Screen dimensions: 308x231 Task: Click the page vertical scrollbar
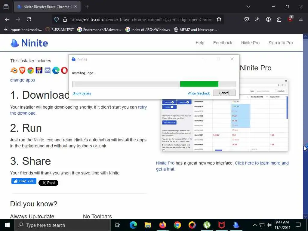(x=305, y=126)
